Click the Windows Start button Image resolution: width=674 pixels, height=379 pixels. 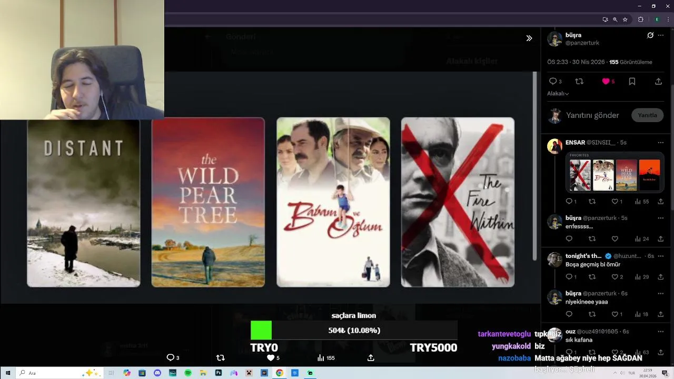[8, 373]
